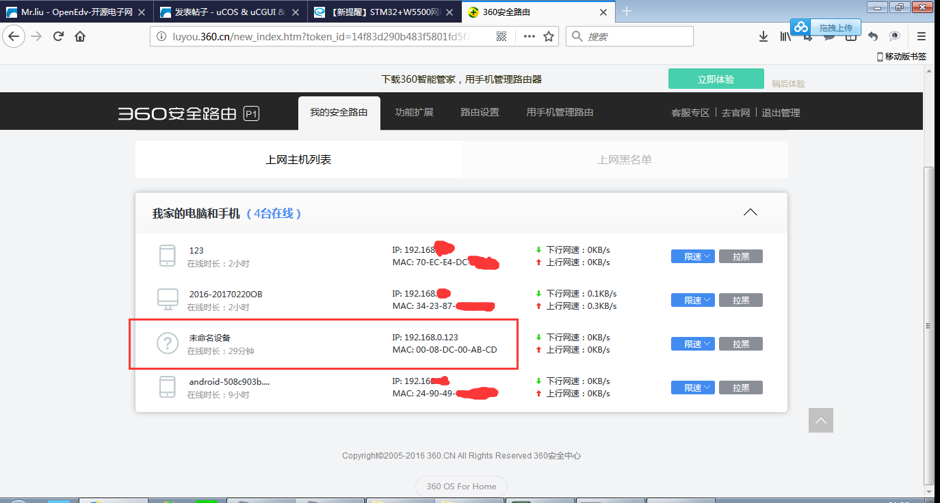Select the 我的安全路由 nav tab

tap(339, 113)
